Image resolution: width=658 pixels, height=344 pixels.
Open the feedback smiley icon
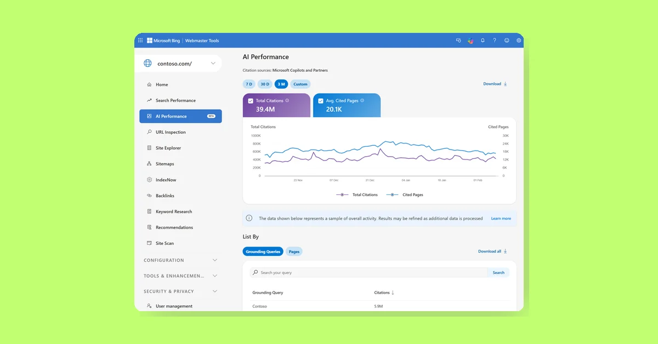[506, 40]
